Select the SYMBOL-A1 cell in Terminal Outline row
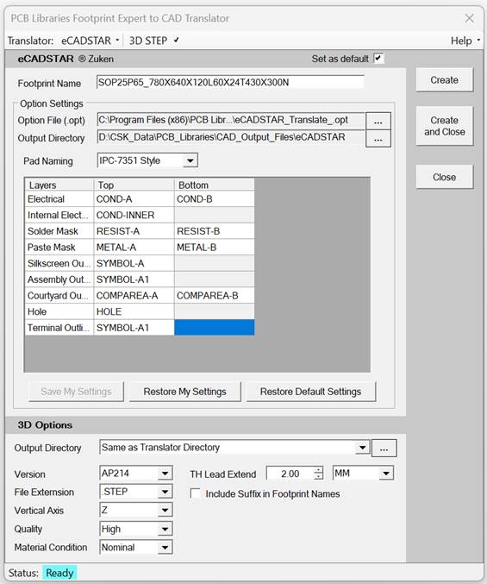Image resolution: width=487 pixels, height=584 pixels. pyautogui.click(x=134, y=328)
